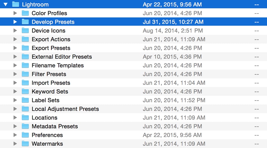Image resolution: width=267 pixels, height=148 pixels.
Task: Expand the Export Presets folder triangle
Action: click(15, 48)
